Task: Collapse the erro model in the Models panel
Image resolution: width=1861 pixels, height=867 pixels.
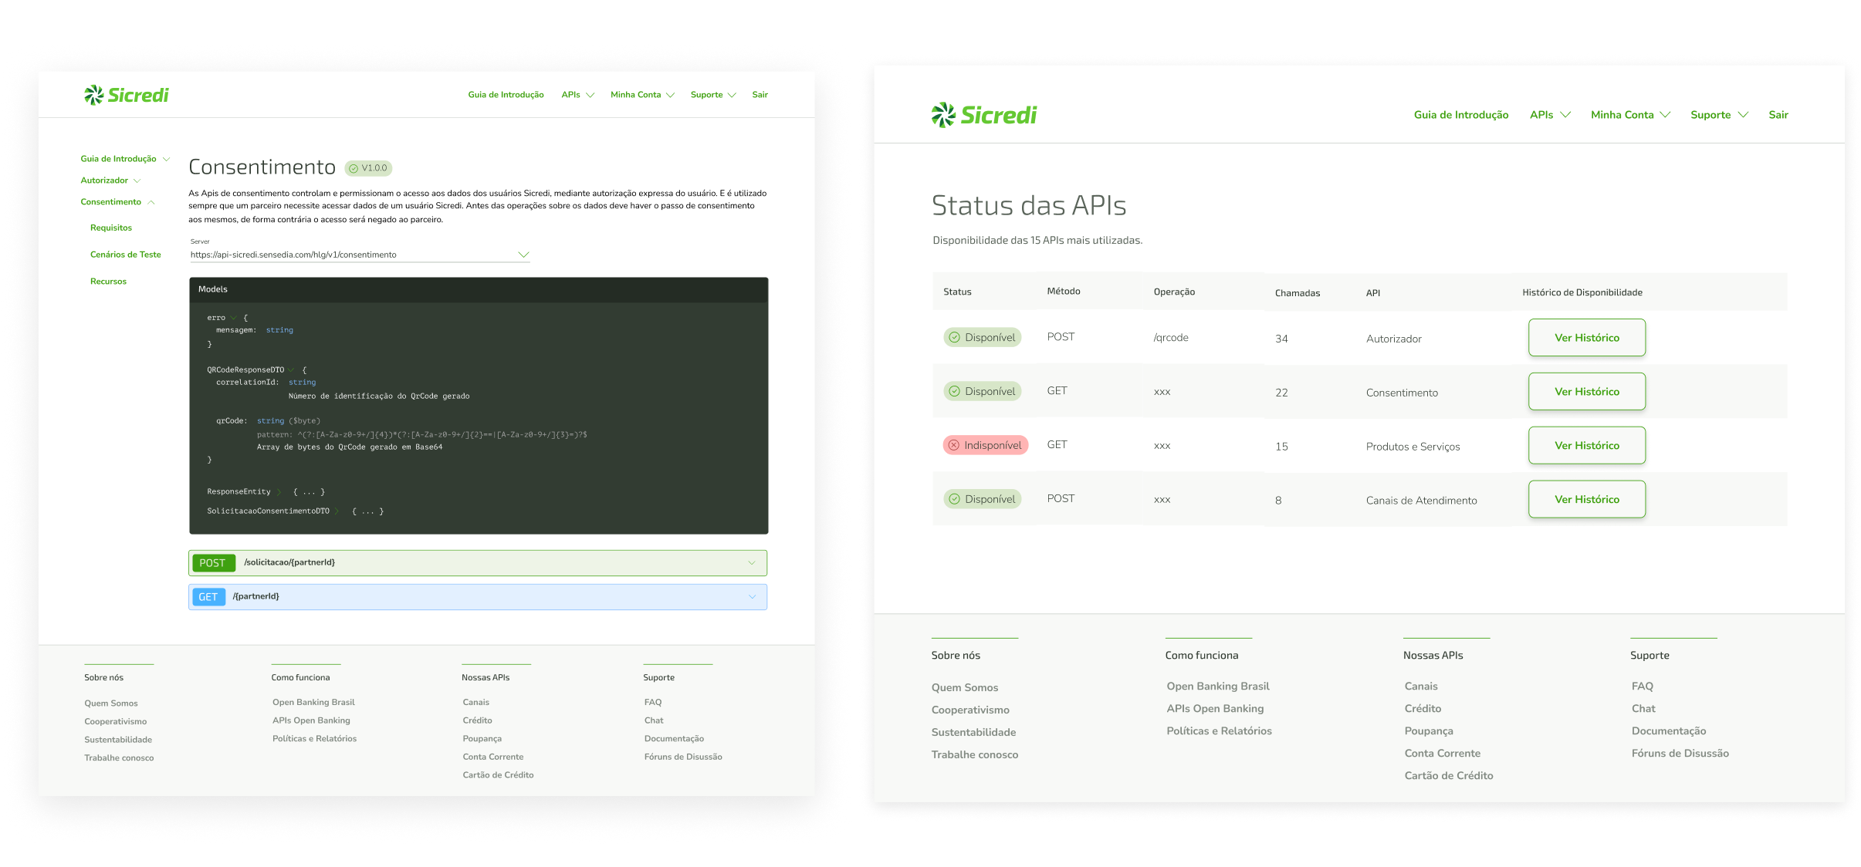Action: tap(233, 318)
